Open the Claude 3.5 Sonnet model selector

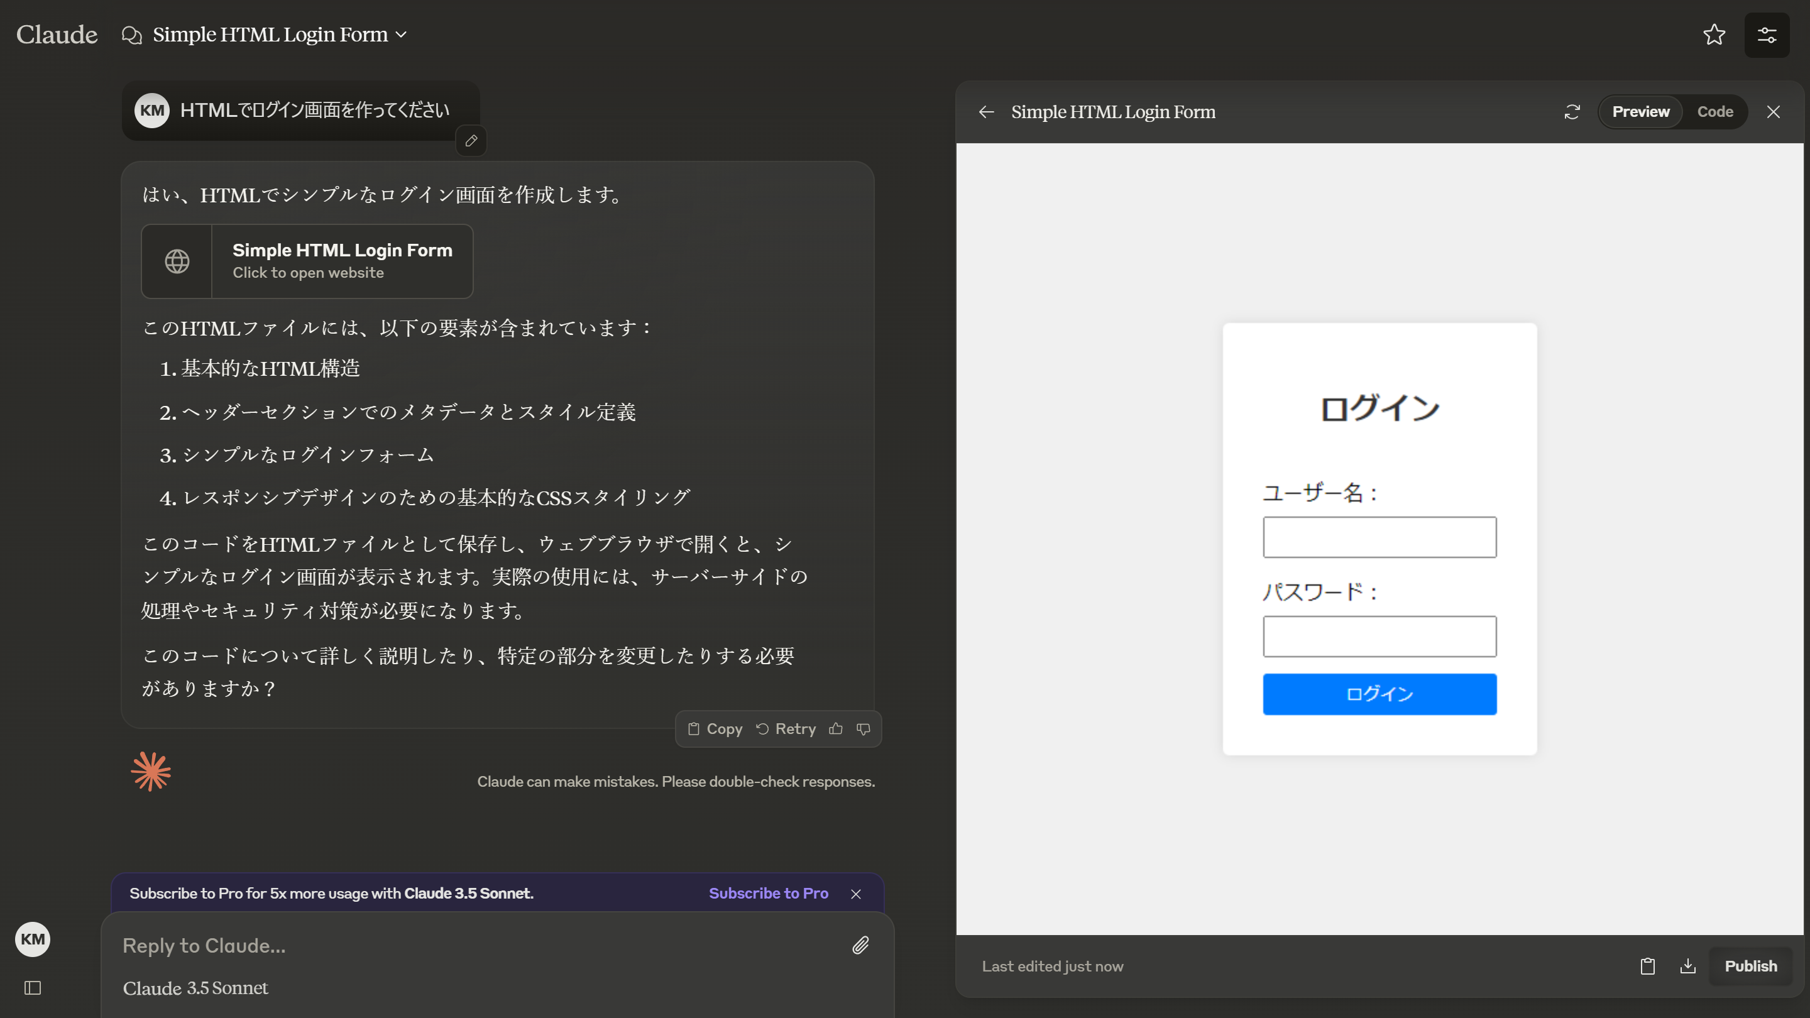tap(195, 988)
